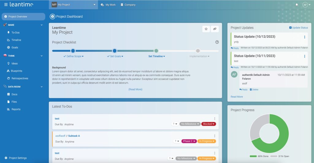Open the notifications bell

tap(297, 5)
